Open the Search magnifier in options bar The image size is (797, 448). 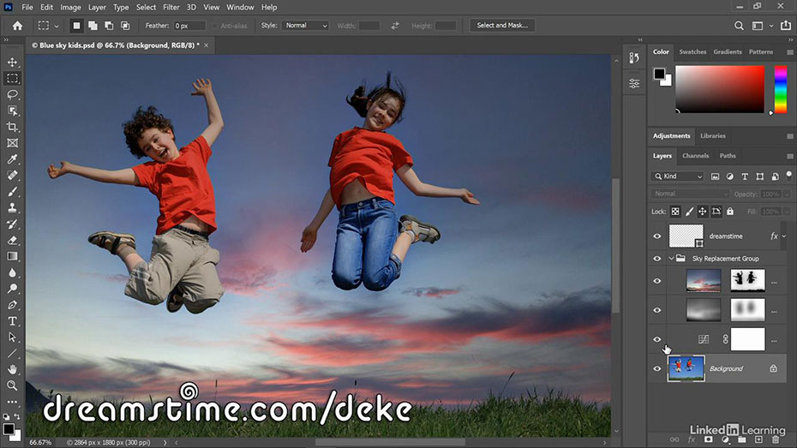coord(739,26)
